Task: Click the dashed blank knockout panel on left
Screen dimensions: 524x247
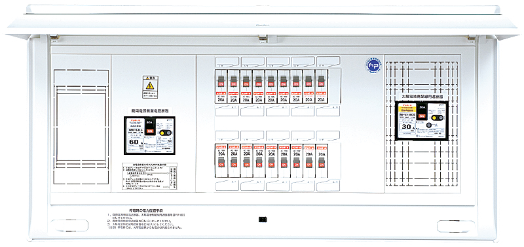Action: point(81,127)
